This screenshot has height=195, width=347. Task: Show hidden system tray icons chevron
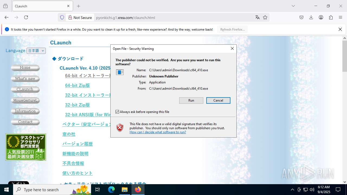tap(293, 190)
